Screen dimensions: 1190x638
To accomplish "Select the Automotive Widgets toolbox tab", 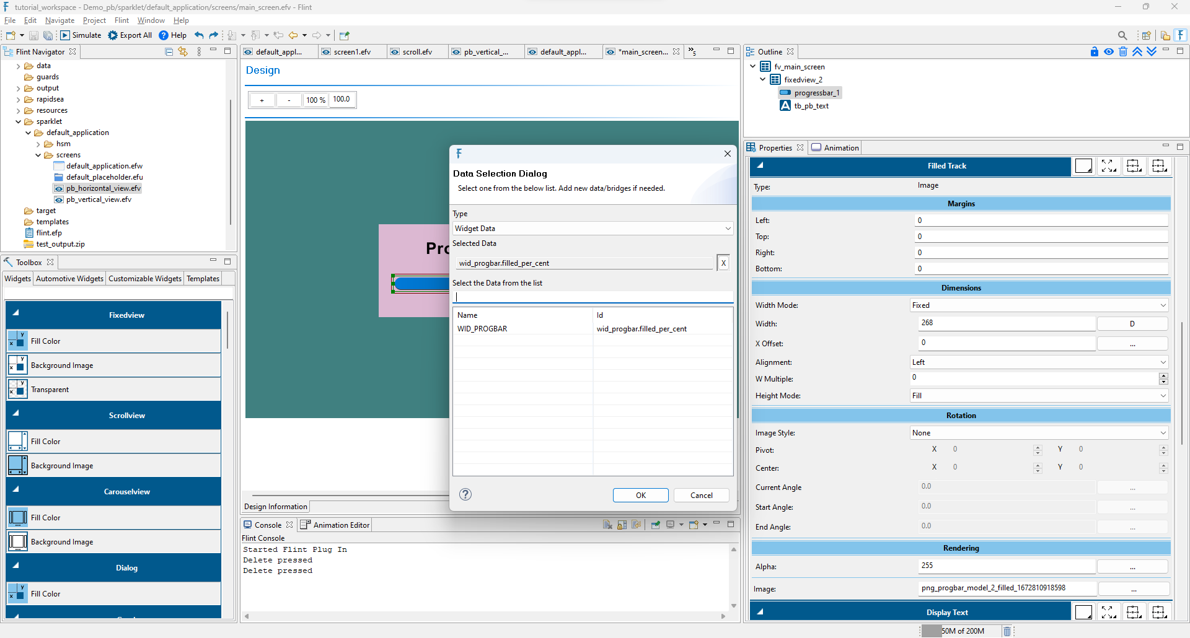I will pyautogui.click(x=69, y=279).
